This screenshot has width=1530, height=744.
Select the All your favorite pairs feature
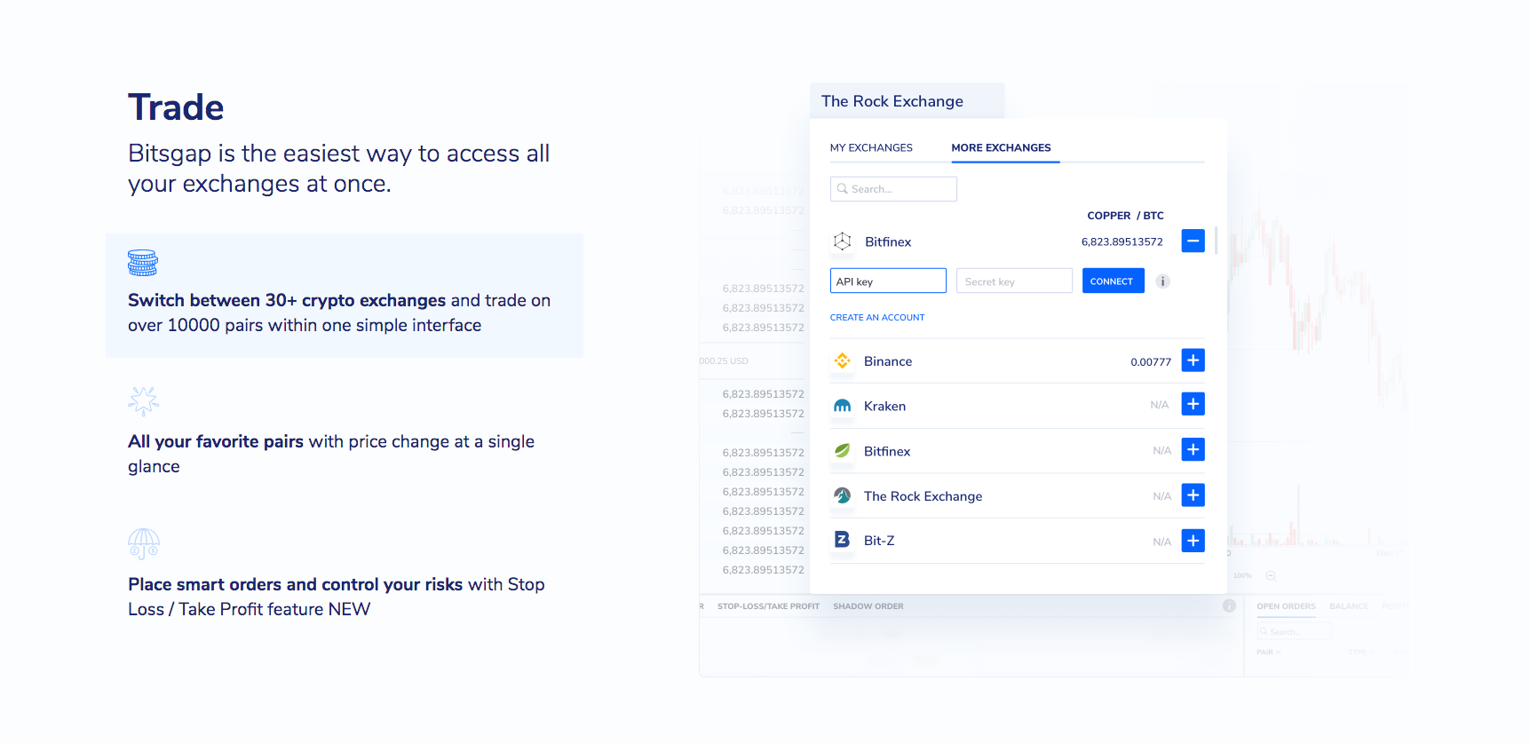pos(345,432)
